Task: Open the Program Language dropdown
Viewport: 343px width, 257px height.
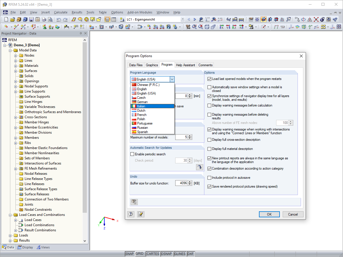Action: pos(172,79)
